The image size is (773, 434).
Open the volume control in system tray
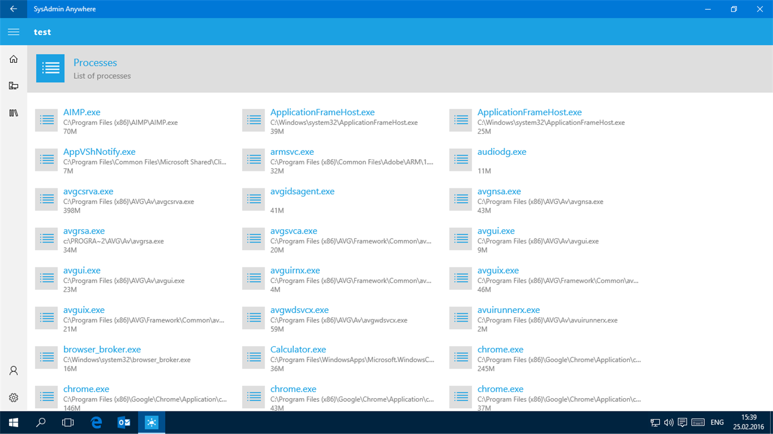tap(669, 423)
